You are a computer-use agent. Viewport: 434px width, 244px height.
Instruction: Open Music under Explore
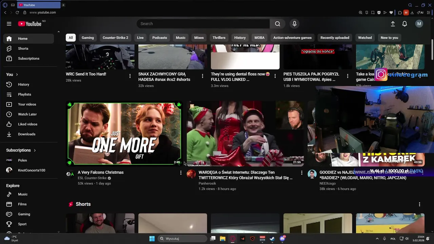point(28,194)
